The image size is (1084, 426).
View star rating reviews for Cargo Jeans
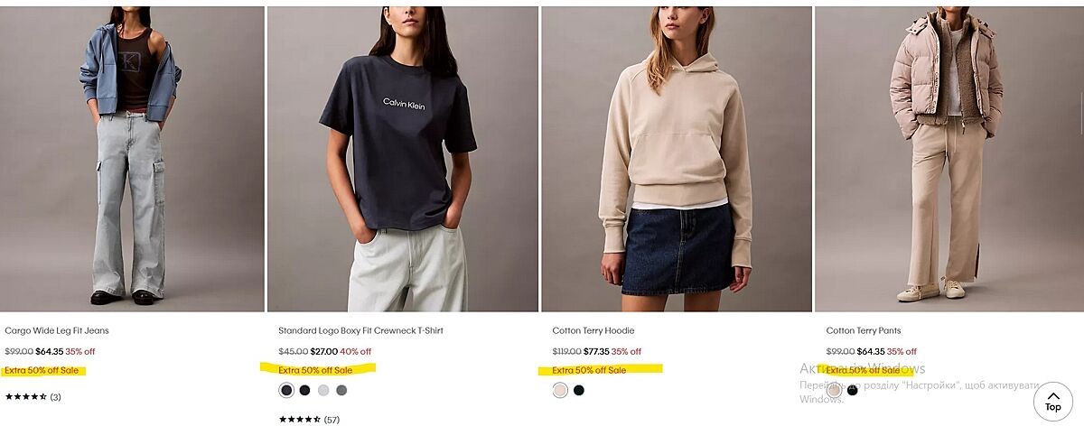point(33,396)
